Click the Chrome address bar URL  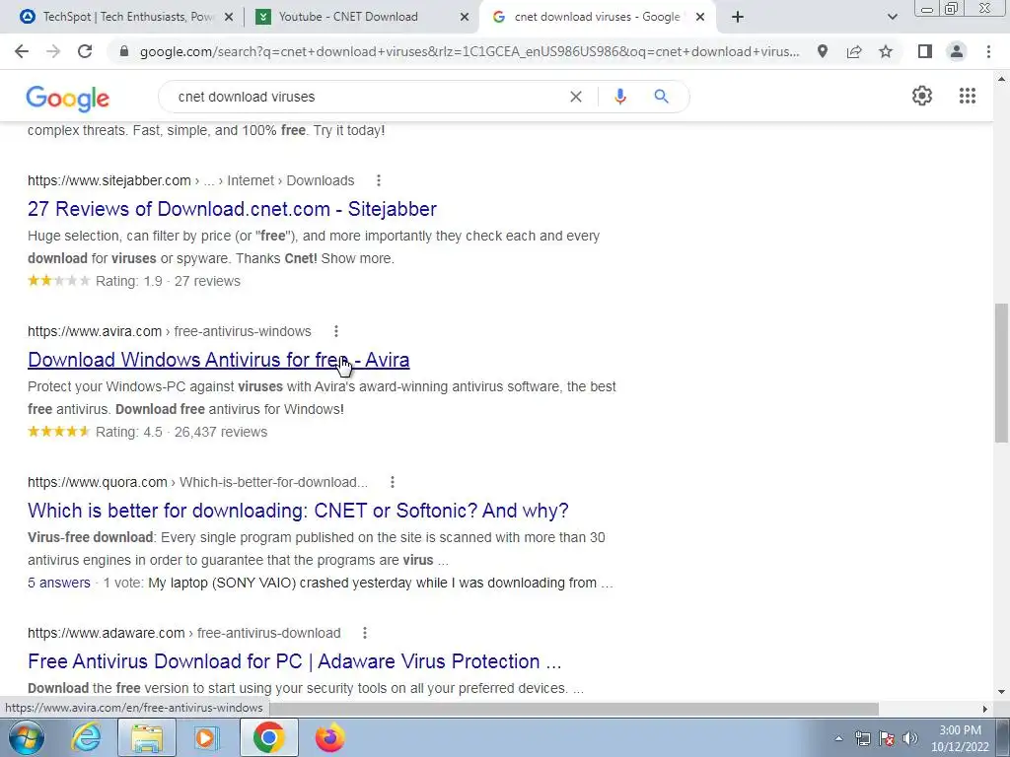coord(470,51)
